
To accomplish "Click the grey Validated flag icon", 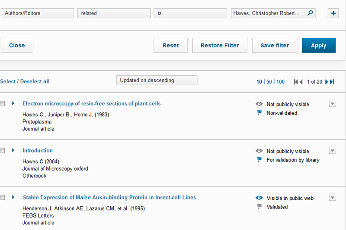I will [259, 207].
